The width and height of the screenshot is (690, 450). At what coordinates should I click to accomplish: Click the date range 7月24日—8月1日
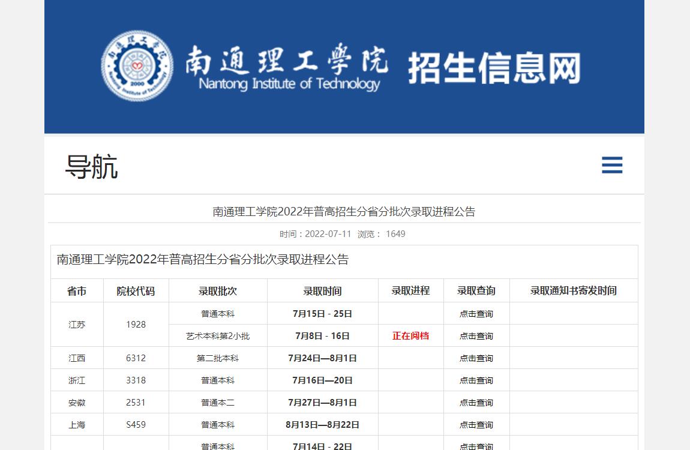tap(323, 358)
